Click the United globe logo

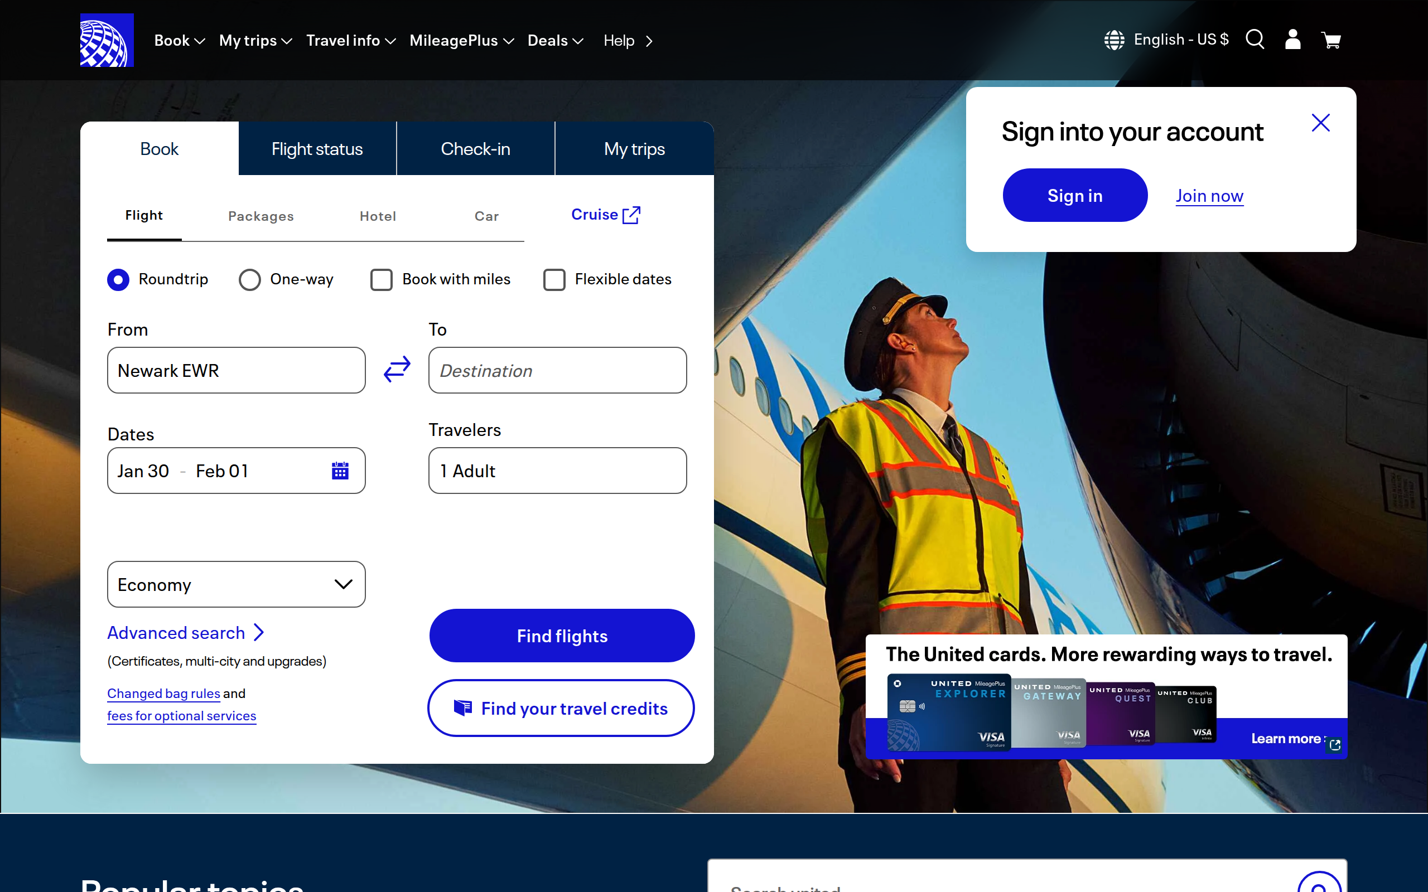107,40
